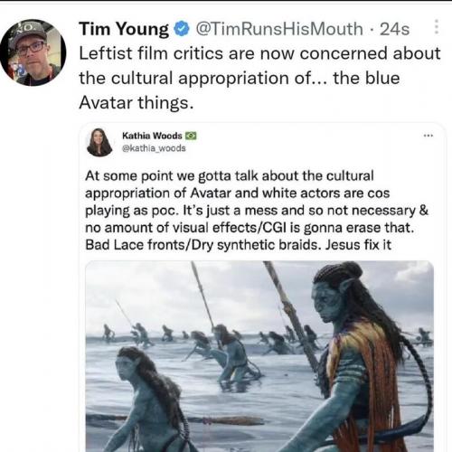
Task: Click the phrase 'Avatar things.' in the tweet
Action: (137, 103)
